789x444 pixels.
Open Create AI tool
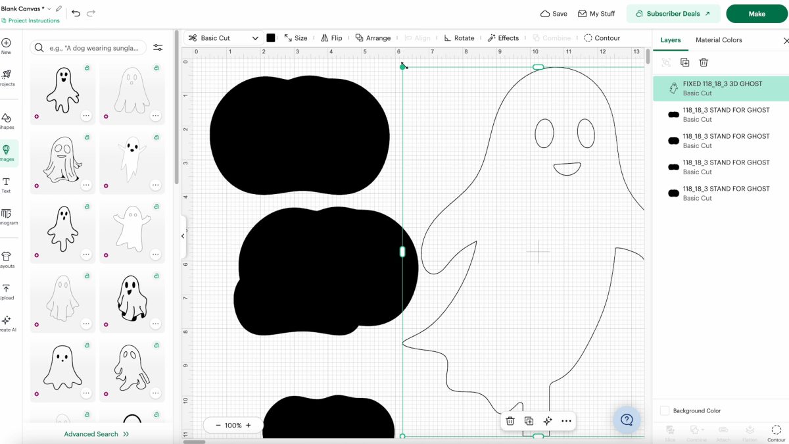point(6,324)
